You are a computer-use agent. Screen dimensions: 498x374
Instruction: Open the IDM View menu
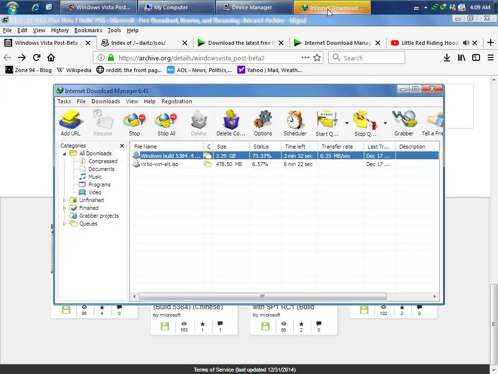point(132,101)
